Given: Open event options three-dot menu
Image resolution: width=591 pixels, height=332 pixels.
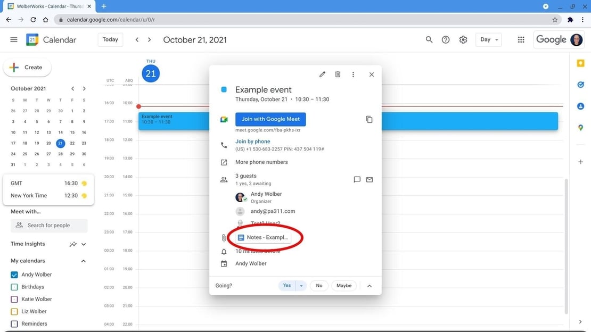Looking at the screenshot, I should pos(353,74).
